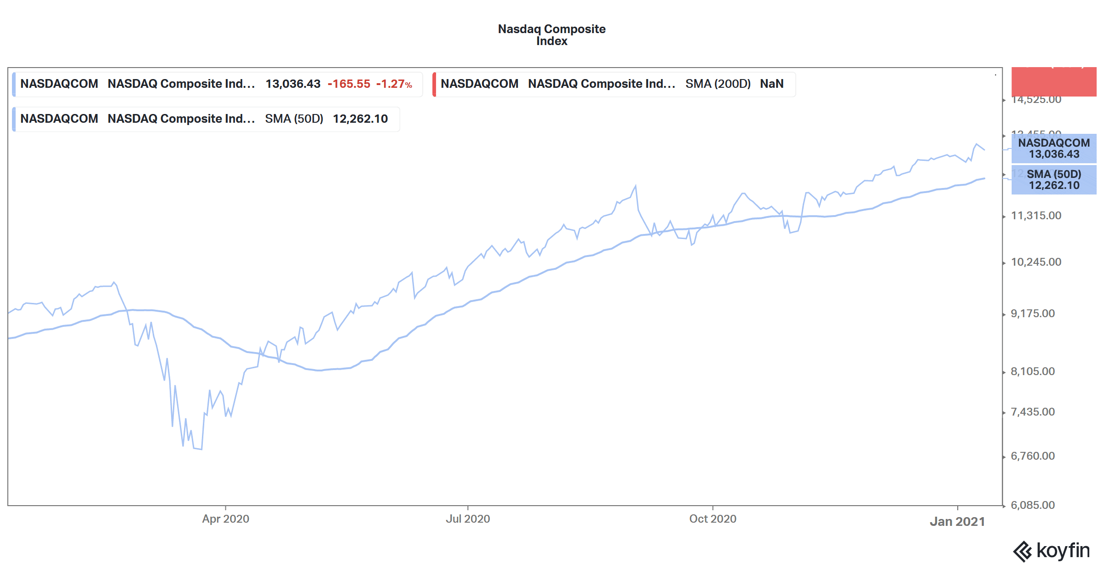The image size is (1104, 570).
Task: Click the -1.27% percent change value
Action: 394,84
